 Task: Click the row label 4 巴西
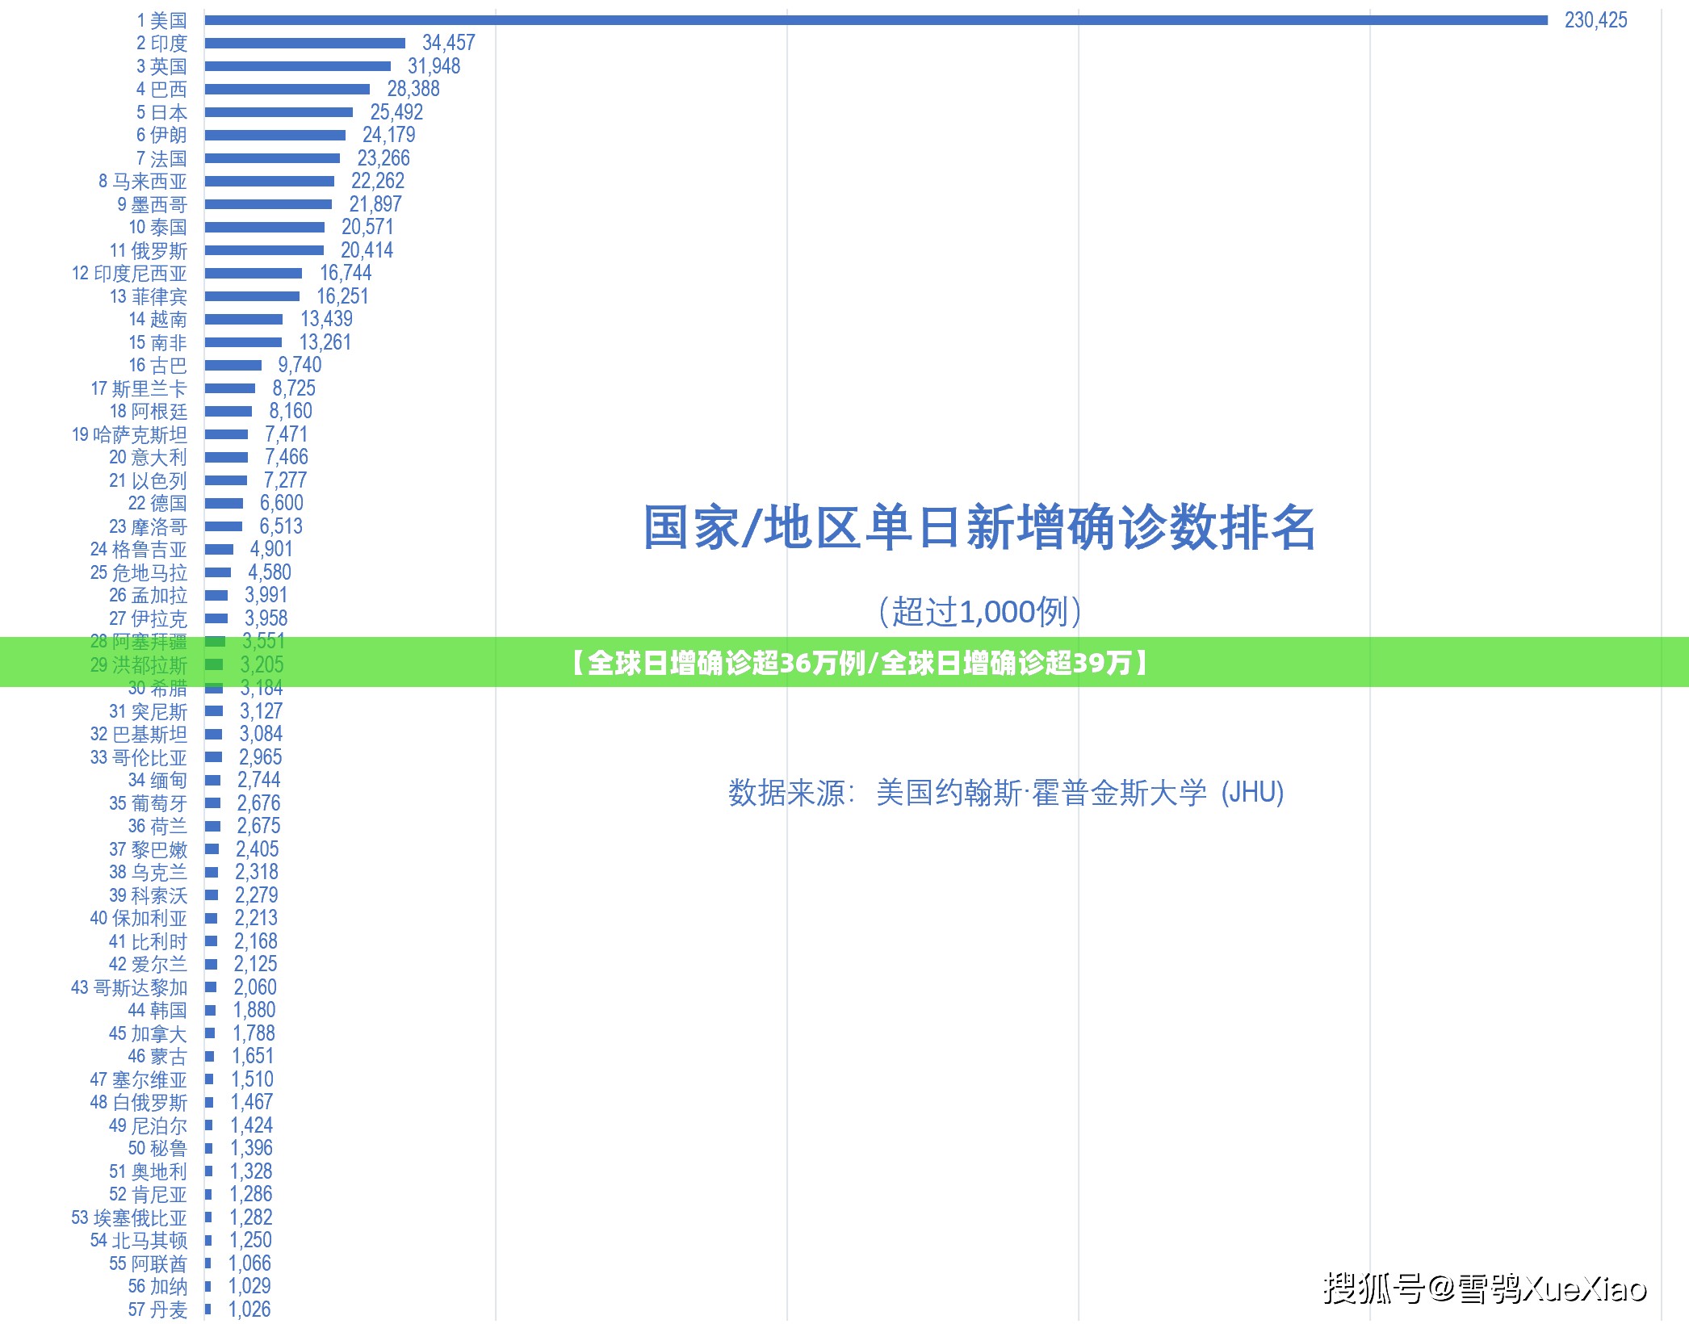[161, 89]
